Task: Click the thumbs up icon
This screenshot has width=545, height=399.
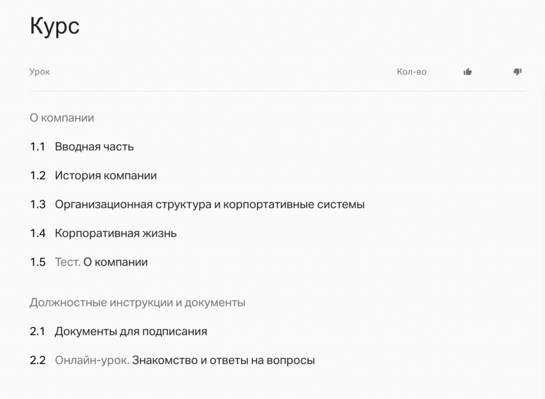Action: click(467, 72)
